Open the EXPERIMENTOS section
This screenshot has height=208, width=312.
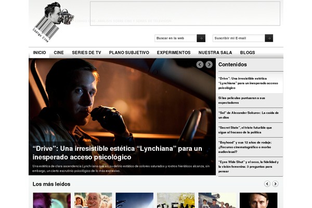[x=174, y=53]
